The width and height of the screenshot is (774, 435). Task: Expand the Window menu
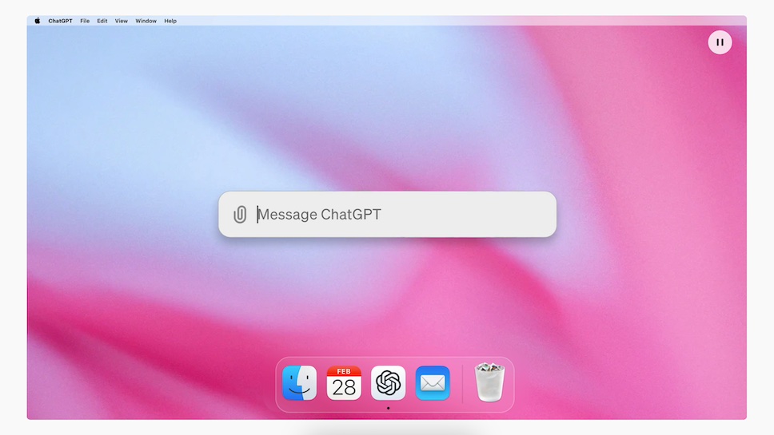point(146,21)
